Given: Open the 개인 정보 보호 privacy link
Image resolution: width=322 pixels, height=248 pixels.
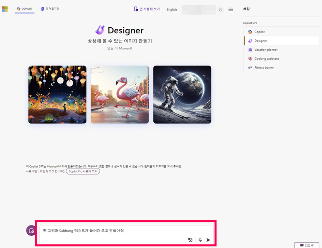Looking at the screenshot, I should click(x=48, y=171).
